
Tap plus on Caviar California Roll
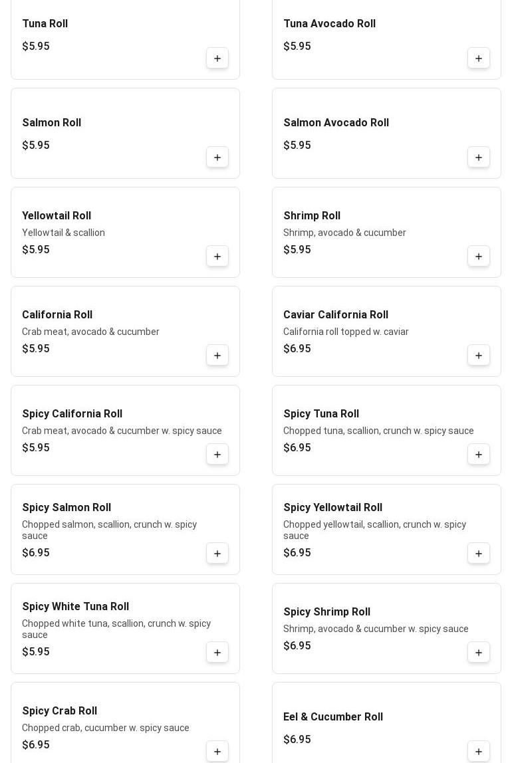479,356
